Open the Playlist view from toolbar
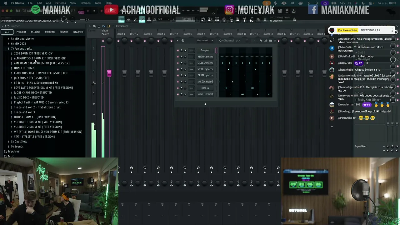 pyautogui.click(x=203, y=19)
